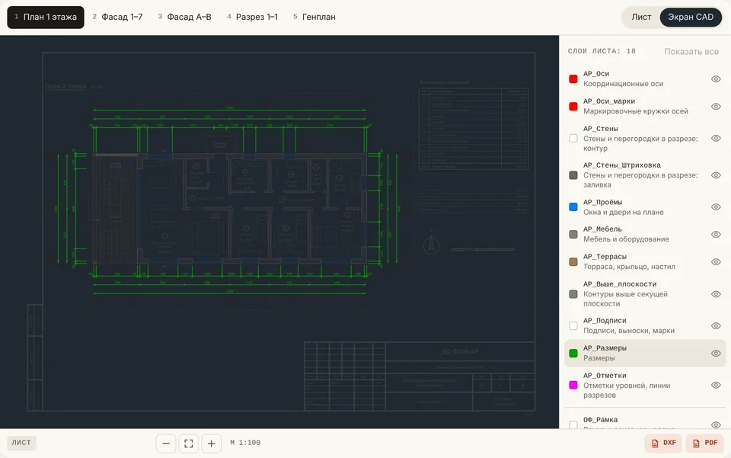Hide the АР_Отметки layer

(716, 385)
